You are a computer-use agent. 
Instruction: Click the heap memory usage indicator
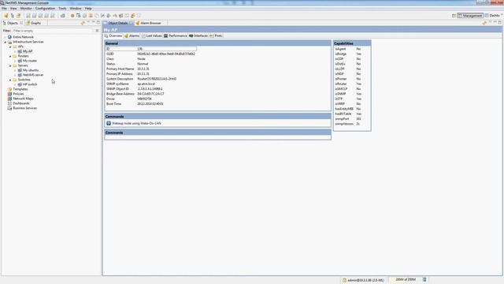(406, 279)
